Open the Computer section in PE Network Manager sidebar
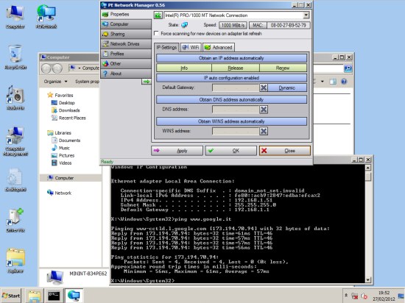Screen dimensions: 405x303 [x=126, y=24]
